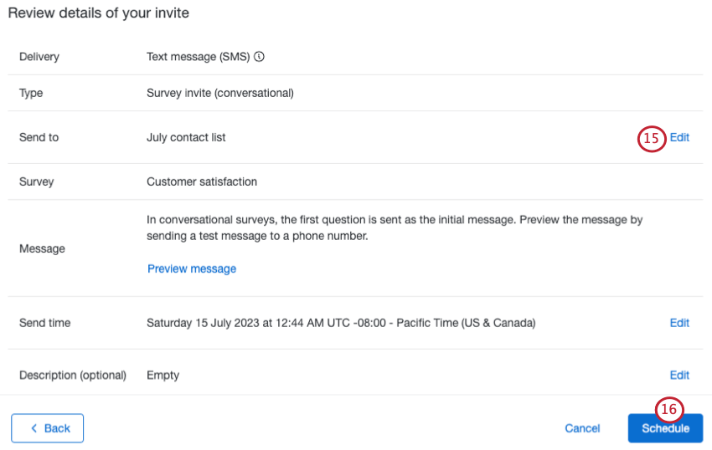Click the red step 16 callout marker

pyautogui.click(x=669, y=409)
